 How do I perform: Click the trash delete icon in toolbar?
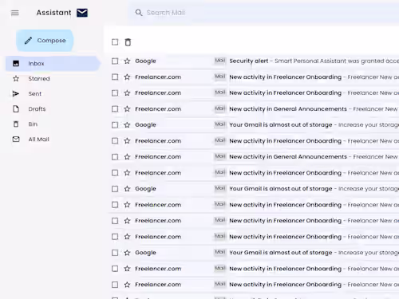[x=128, y=42]
